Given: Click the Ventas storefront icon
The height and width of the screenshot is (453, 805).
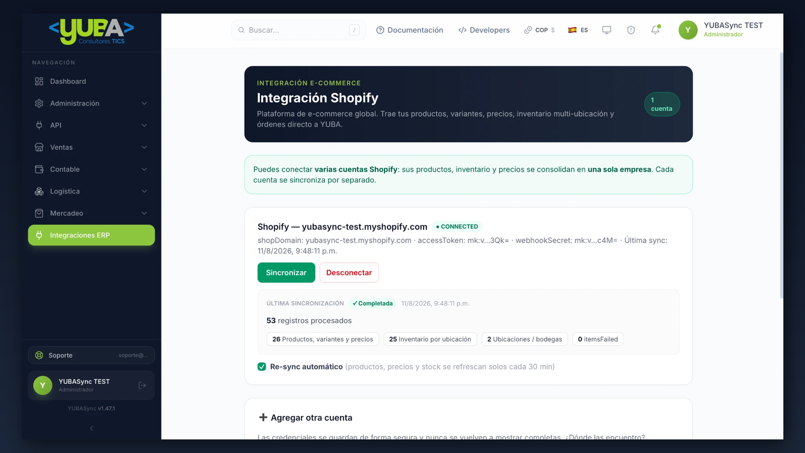Looking at the screenshot, I should [x=39, y=147].
